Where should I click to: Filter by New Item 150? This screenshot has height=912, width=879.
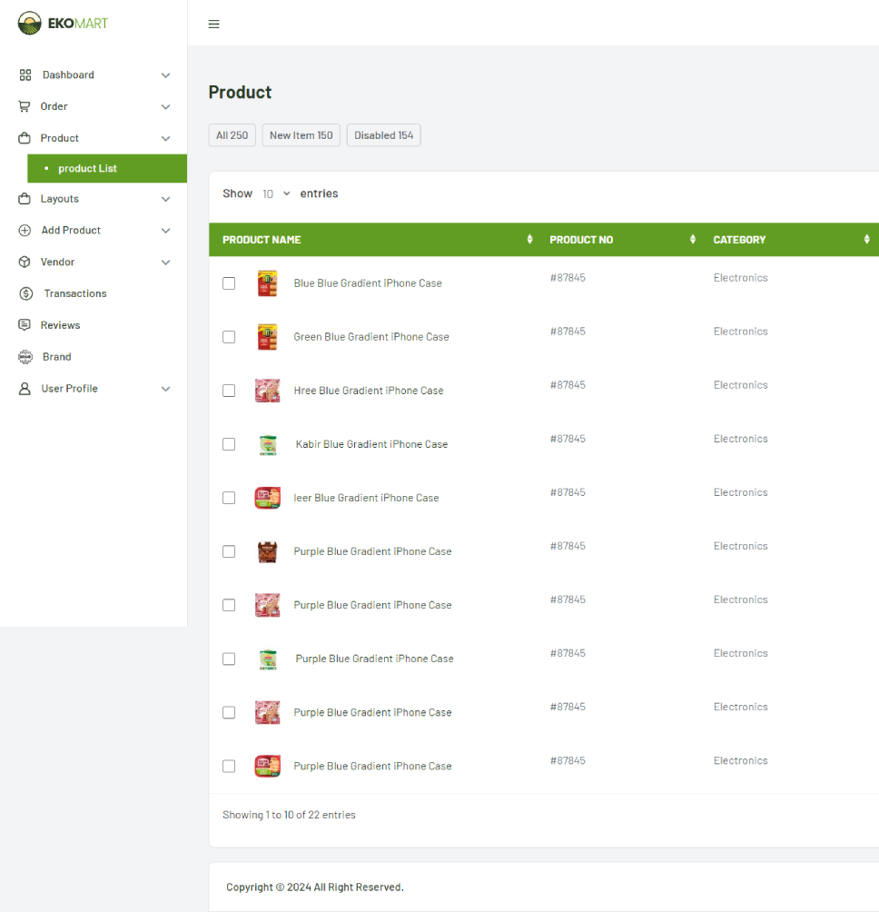point(301,135)
